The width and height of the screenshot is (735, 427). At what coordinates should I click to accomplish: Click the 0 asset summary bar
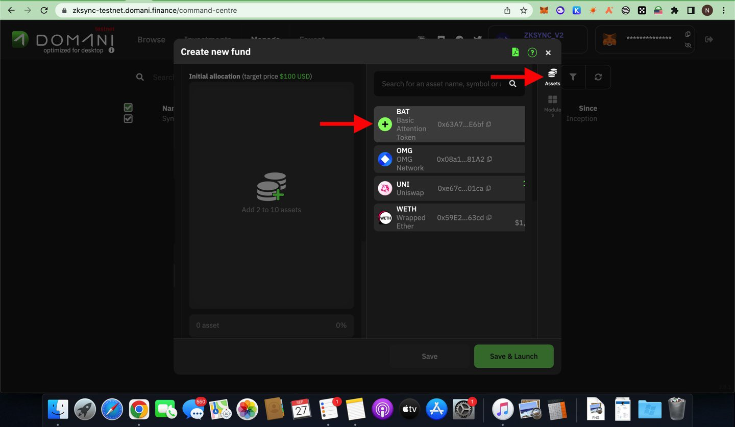pyautogui.click(x=272, y=325)
